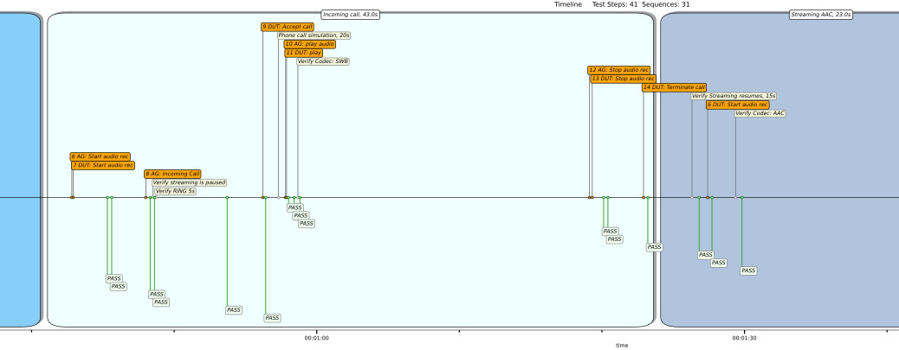Click the PASS label below Verify Codec: AAC
The height and width of the screenshot is (350, 899).
tap(748, 270)
